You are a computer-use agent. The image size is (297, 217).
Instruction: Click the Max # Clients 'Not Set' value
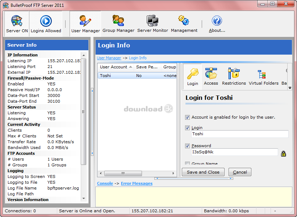coord(55,136)
